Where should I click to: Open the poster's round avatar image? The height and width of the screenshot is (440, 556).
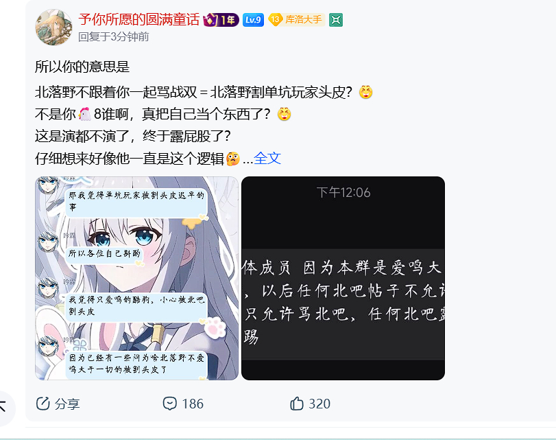53,27
